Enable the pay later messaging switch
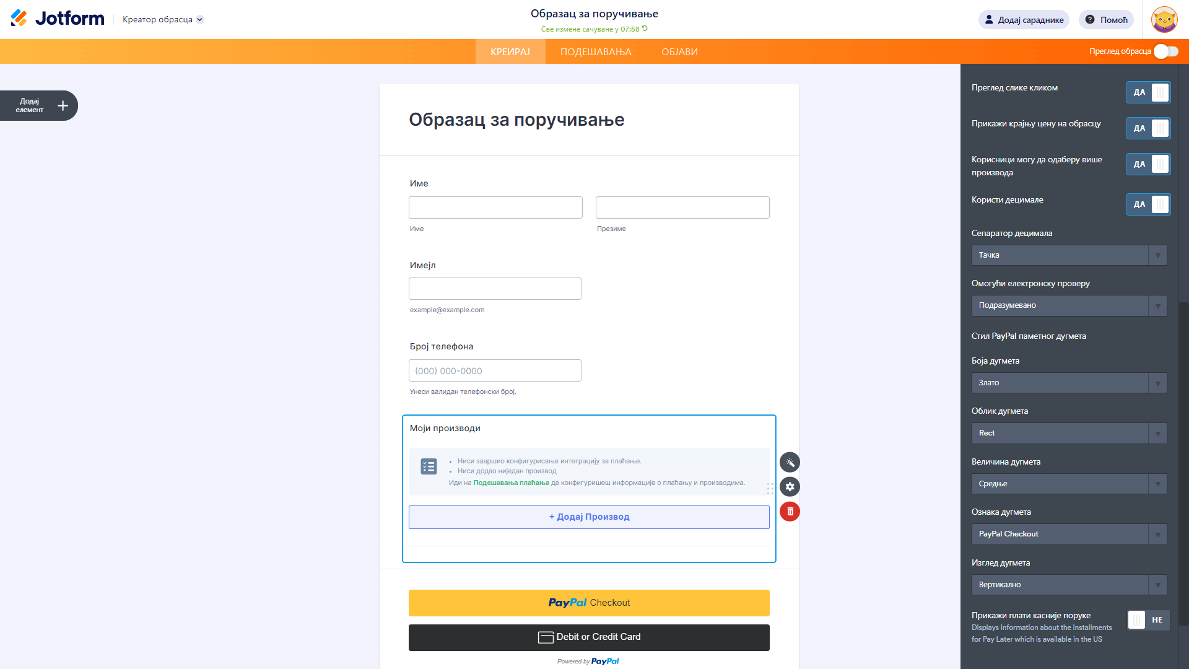The image size is (1189, 669). click(1148, 620)
